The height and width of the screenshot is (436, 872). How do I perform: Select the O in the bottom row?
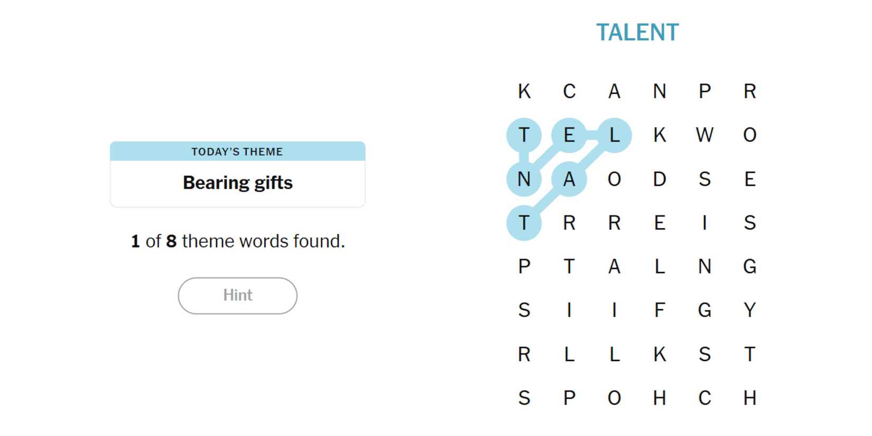[614, 398]
